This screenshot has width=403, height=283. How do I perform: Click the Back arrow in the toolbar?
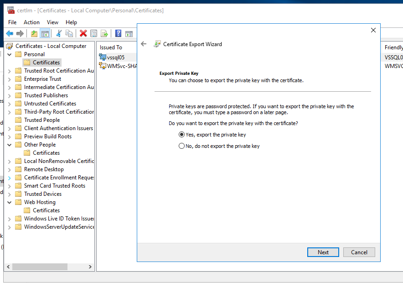(10, 33)
